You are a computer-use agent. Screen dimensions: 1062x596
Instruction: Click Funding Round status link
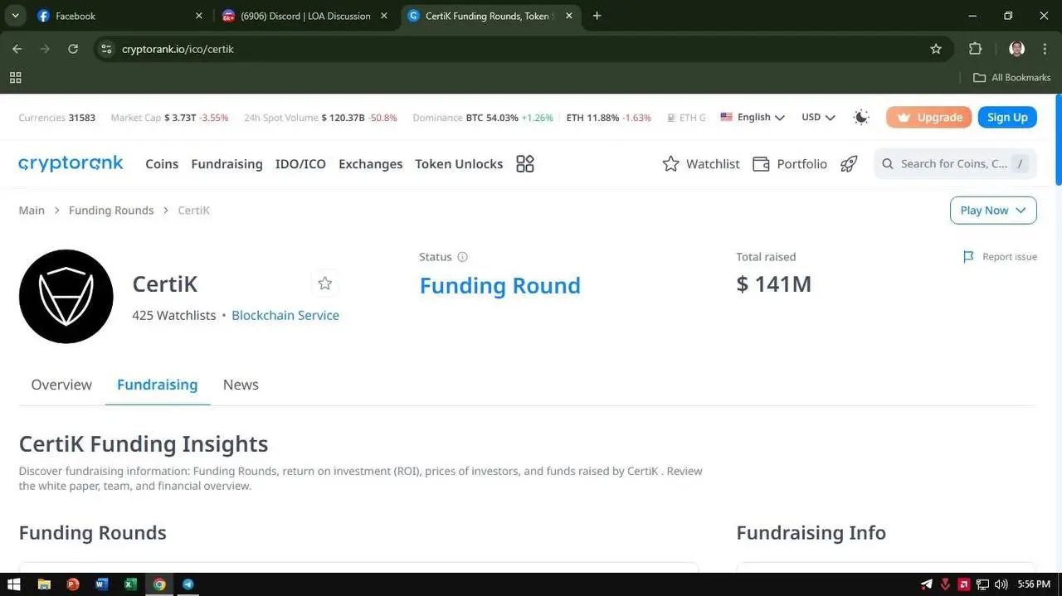(x=499, y=285)
